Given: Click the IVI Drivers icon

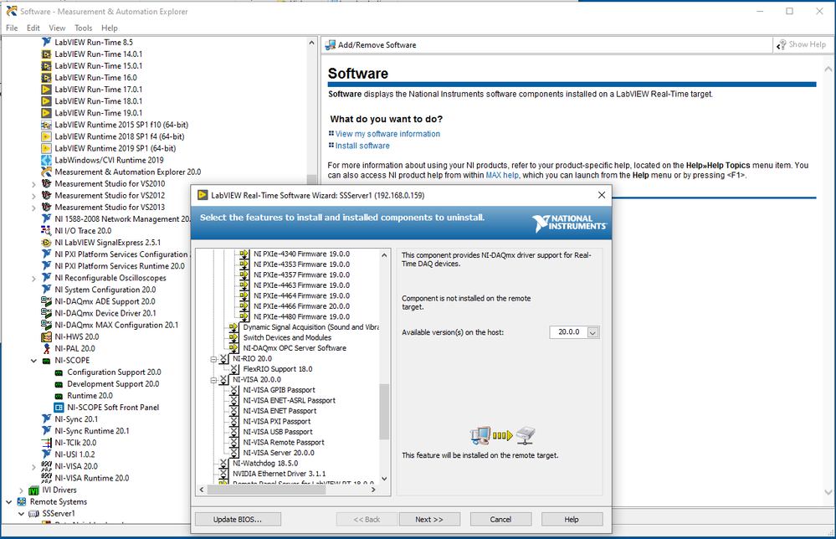Looking at the screenshot, I should [34, 490].
